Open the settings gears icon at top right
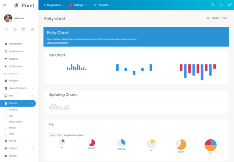This screenshot has height=162, width=234. (x=230, y=5)
